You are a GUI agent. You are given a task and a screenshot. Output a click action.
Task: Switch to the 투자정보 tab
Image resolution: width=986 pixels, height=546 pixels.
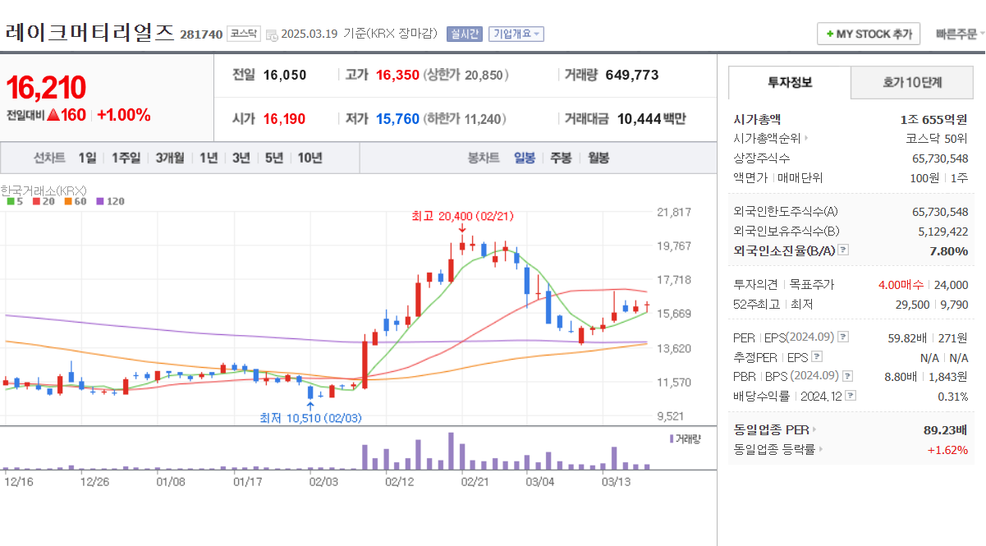[x=790, y=82]
